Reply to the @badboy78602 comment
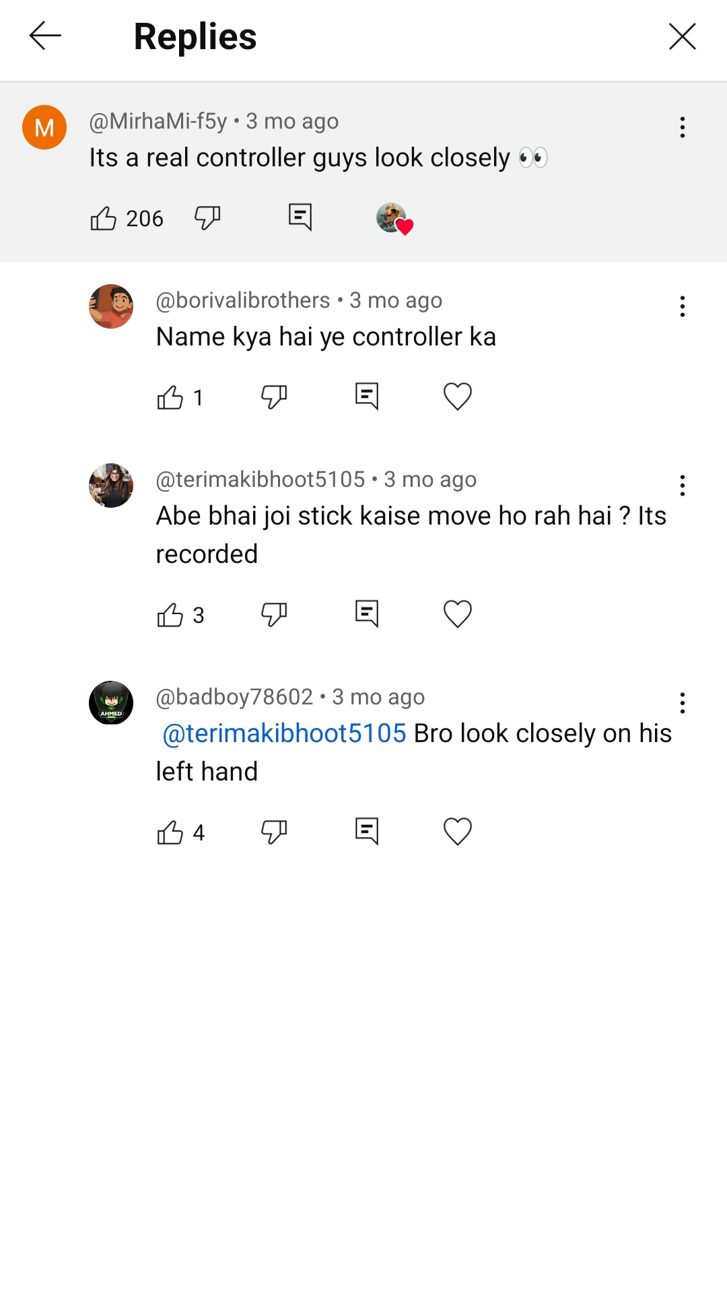This screenshot has height=1293, width=727. tap(367, 831)
